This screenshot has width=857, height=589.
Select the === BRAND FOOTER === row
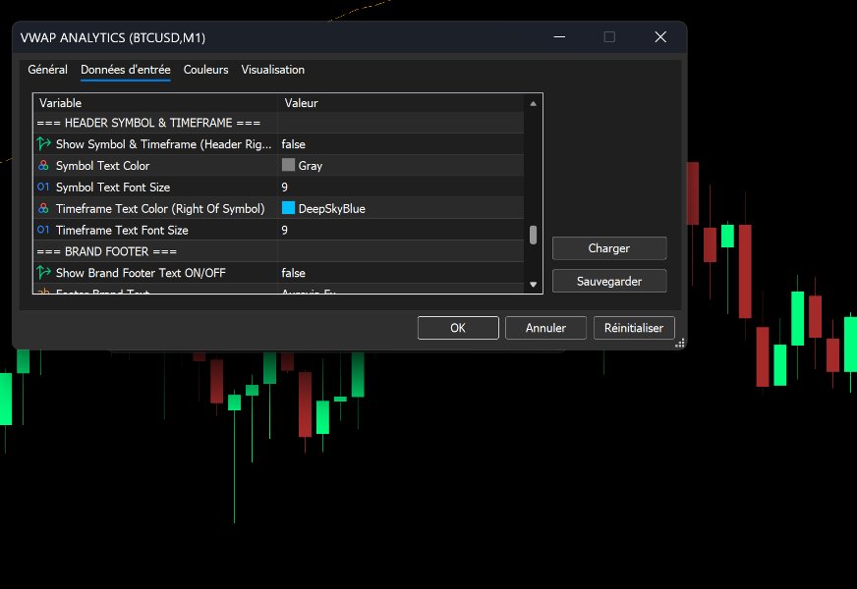[x=278, y=251]
